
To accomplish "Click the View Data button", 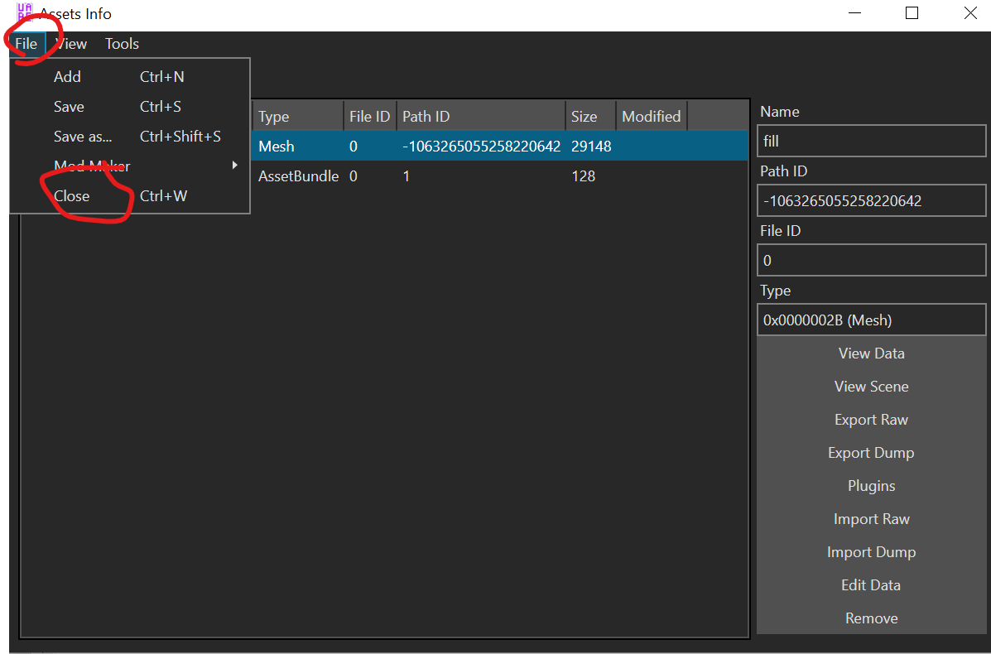I will click(872, 353).
